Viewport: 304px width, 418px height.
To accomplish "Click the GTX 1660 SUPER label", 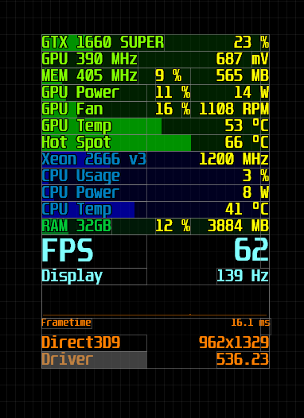I will [103, 42].
